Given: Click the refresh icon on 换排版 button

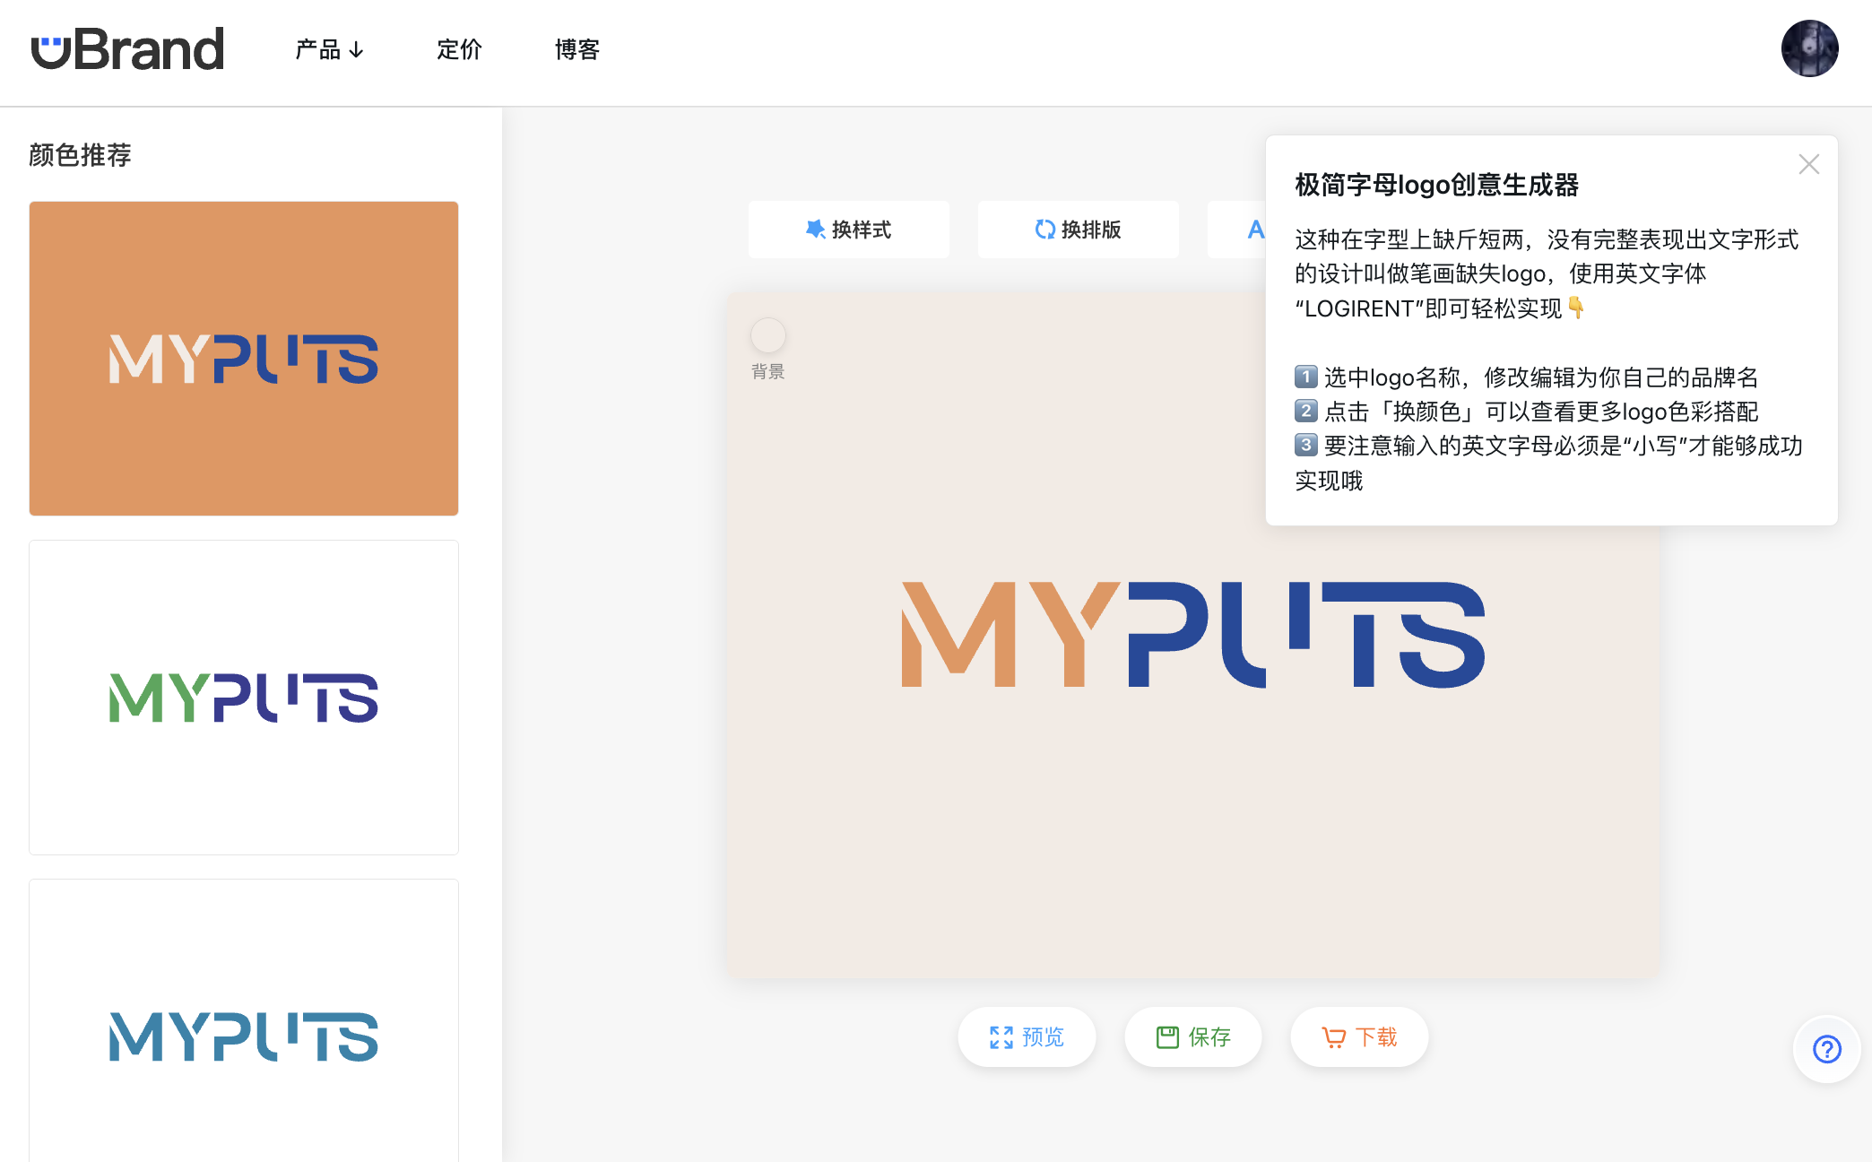Looking at the screenshot, I should [x=1044, y=230].
